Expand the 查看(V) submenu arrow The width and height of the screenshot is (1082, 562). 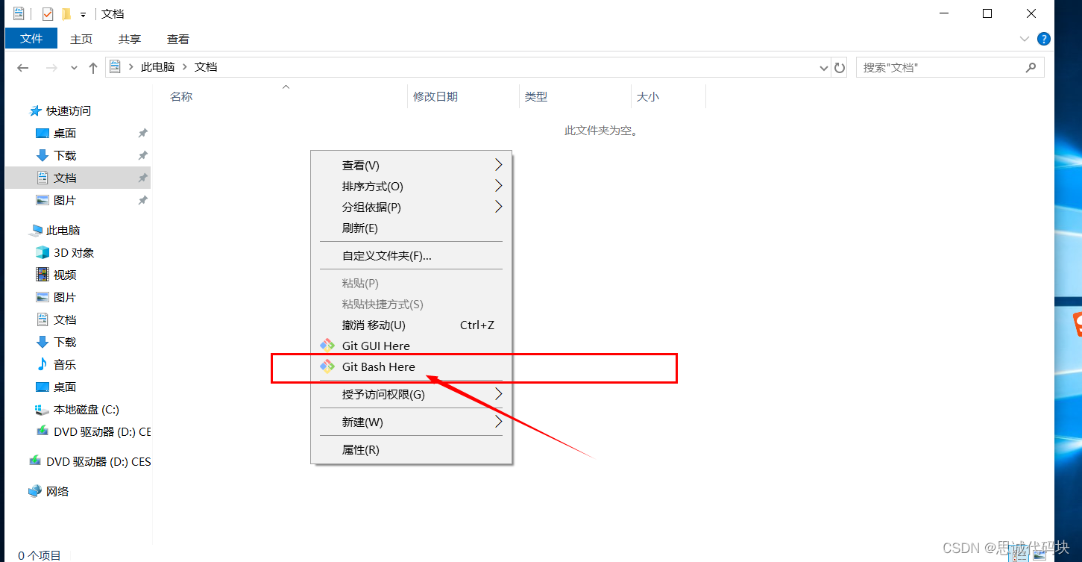tap(498, 165)
